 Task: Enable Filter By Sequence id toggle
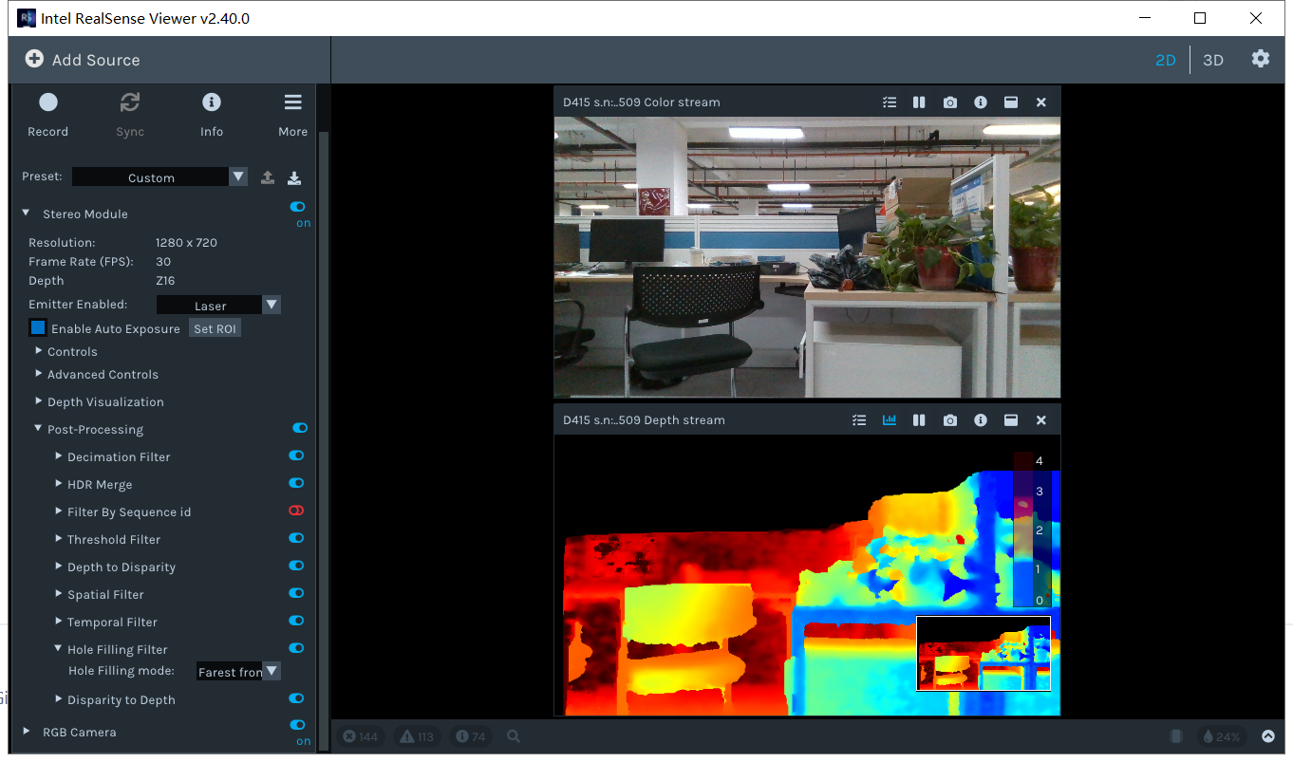coord(297,511)
